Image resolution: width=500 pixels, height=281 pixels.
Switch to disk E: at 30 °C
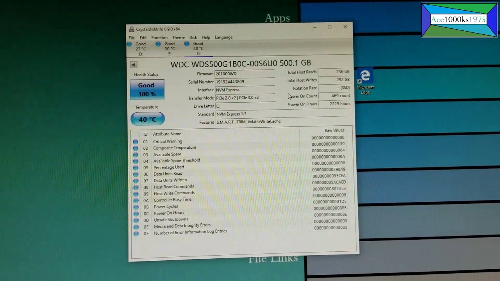[166, 49]
